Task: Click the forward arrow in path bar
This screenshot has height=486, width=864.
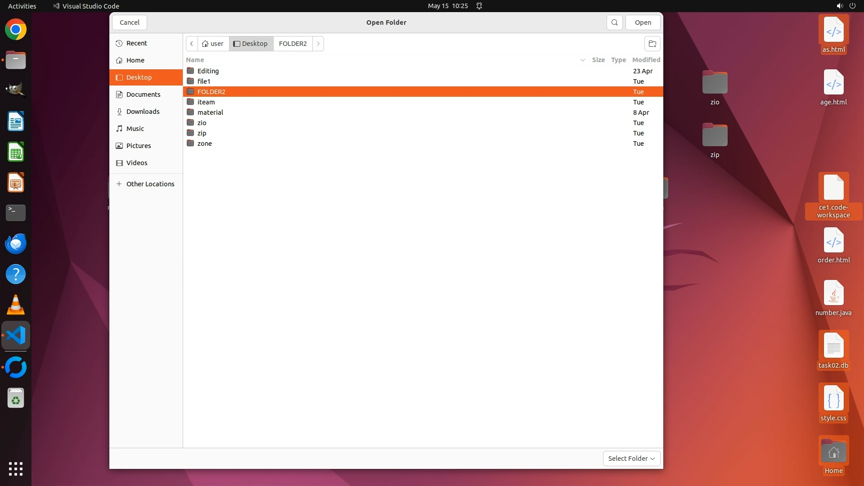Action: click(318, 44)
